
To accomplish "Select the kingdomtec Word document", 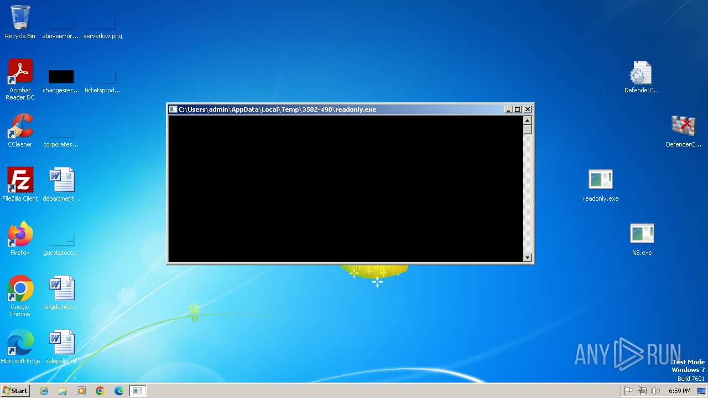I will pyautogui.click(x=61, y=292).
